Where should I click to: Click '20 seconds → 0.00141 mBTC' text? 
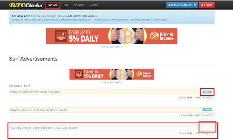[196, 98]
